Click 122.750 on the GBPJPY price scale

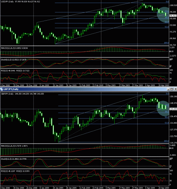tap(173, 136)
